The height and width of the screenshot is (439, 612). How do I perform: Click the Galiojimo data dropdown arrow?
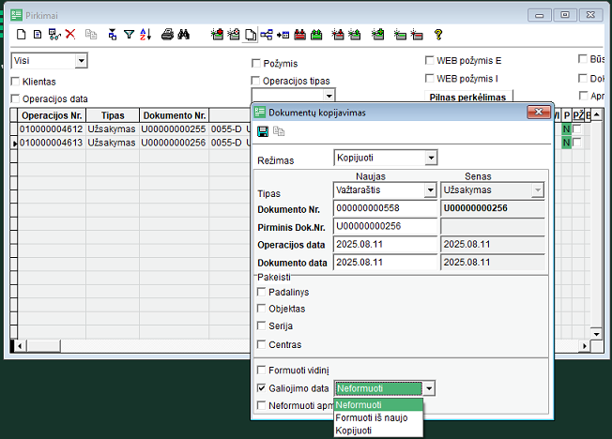tap(429, 388)
